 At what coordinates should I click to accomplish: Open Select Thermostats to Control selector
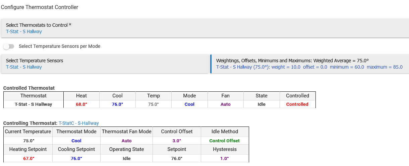click(204, 28)
